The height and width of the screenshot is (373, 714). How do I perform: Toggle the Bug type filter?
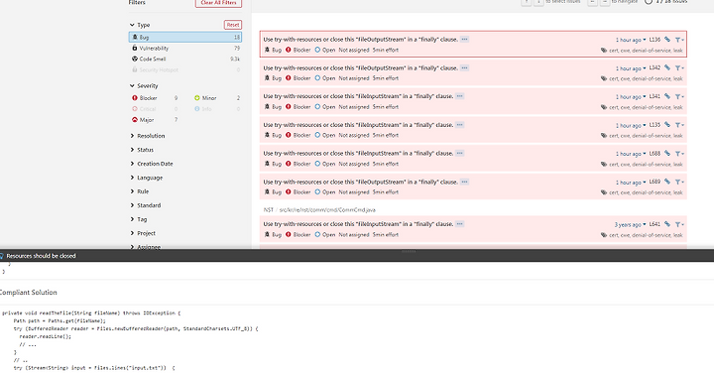(x=185, y=38)
